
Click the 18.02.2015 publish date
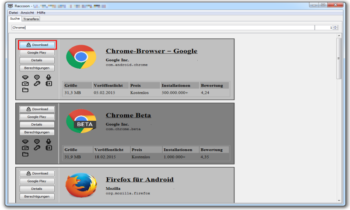click(105, 157)
